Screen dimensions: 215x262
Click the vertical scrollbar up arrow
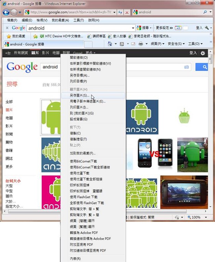click(211, 52)
